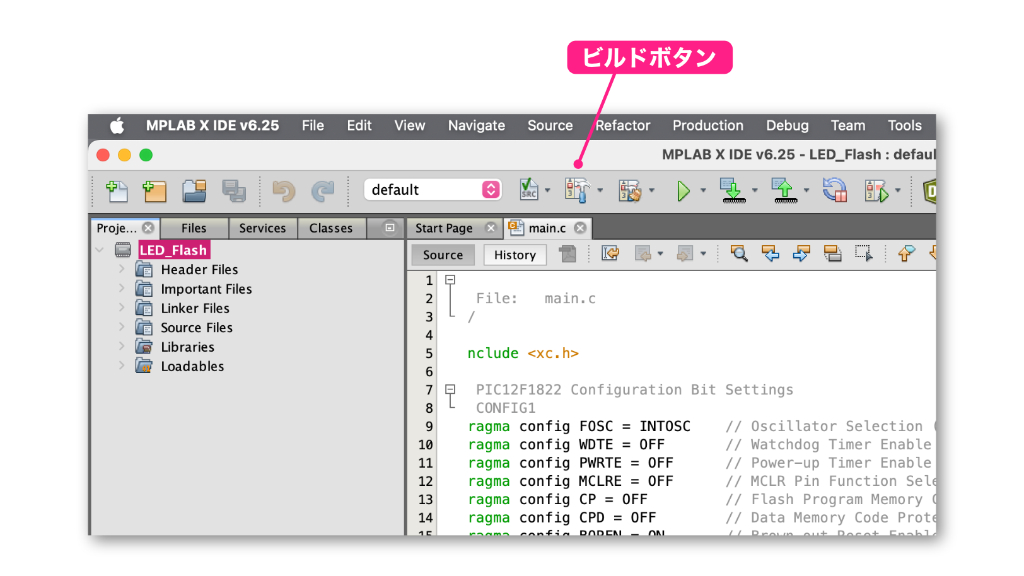Click the Build Project hammer icon
The width and height of the screenshot is (1024, 576).
[x=578, y=190]
